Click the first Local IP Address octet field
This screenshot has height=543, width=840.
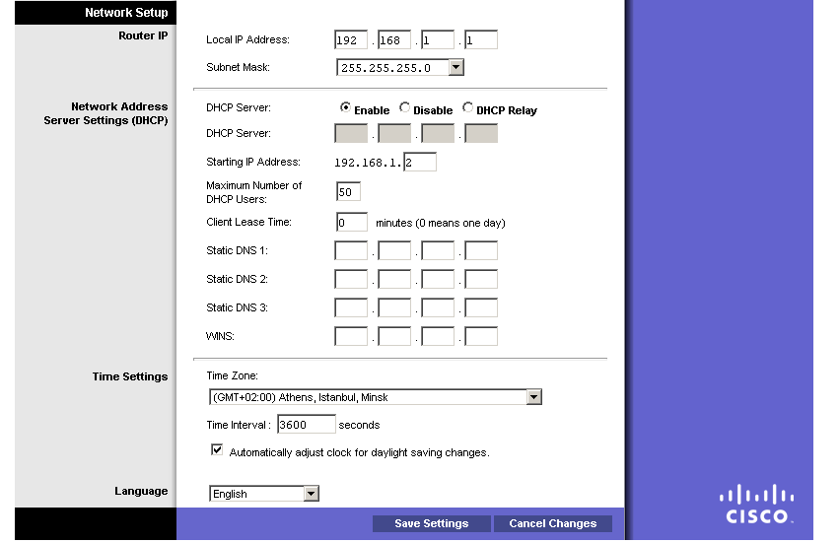pos(351,40)
